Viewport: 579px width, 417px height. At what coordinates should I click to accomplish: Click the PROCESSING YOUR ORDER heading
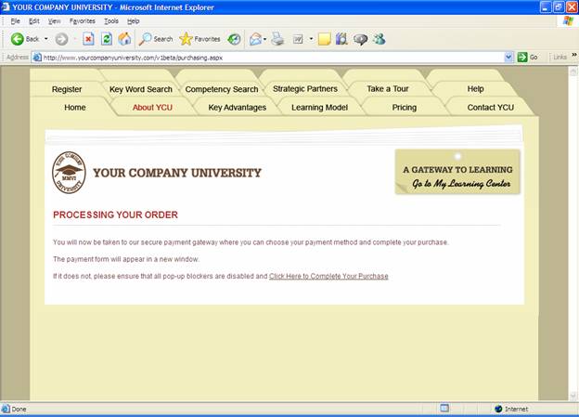[115, 215]
